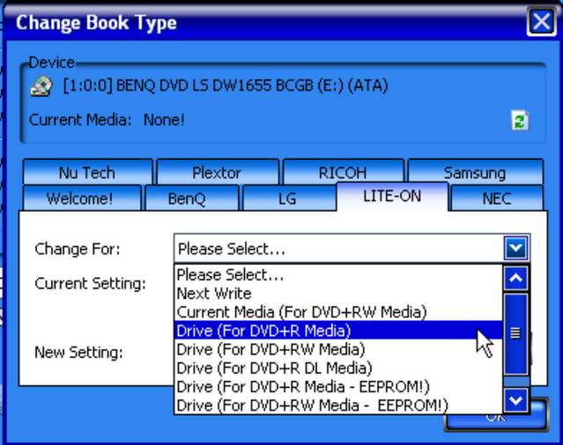Switch to the RICOH tab
This screenshot has width=563, height=445.
(x=343, y=172)
